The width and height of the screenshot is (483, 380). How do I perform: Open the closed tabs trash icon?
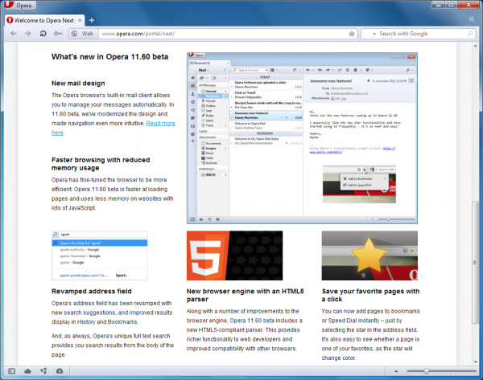471,19
